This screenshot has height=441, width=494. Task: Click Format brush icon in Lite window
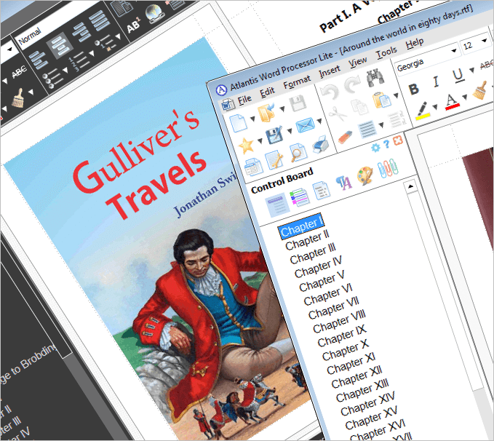tap(480, 90)
